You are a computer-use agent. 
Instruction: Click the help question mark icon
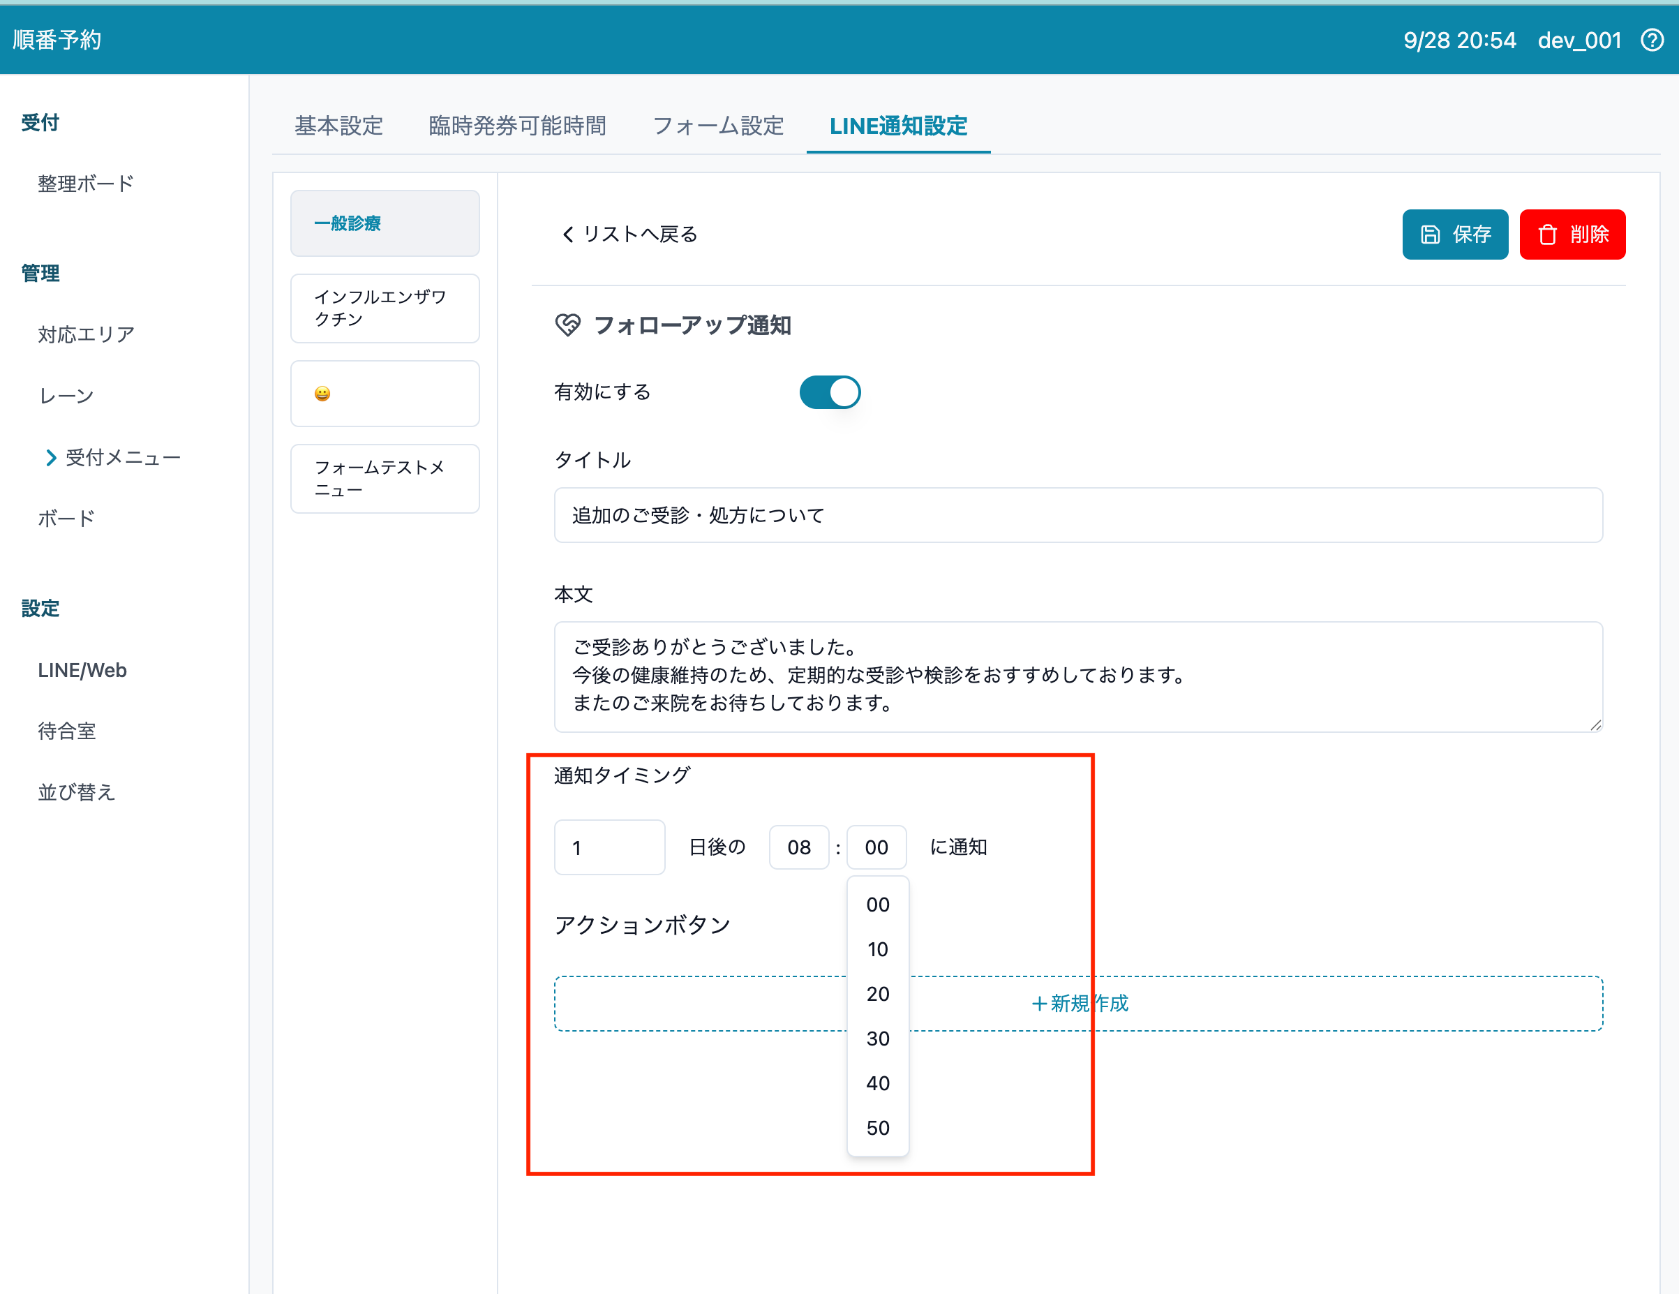point(1651,40)
